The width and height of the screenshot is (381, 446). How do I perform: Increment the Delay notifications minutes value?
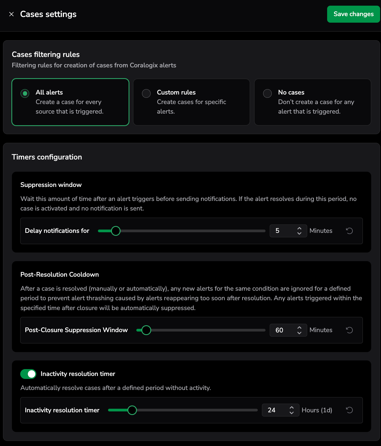tap(299, 228)
